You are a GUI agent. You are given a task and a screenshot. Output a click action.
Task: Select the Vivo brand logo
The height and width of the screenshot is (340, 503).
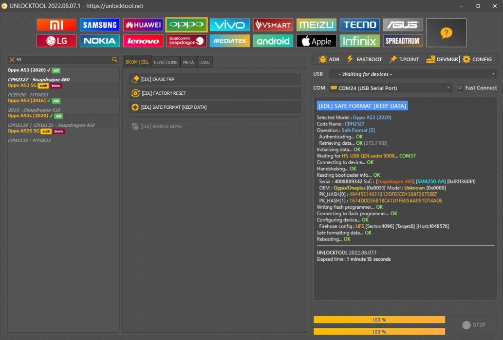(x=230, y=25)
